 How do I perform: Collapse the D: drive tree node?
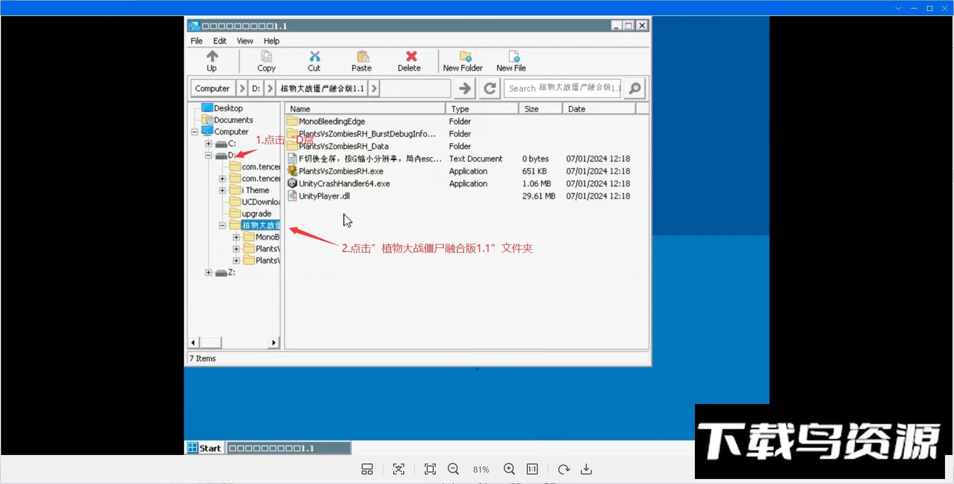pyautogui.click(x=209, y=155)
